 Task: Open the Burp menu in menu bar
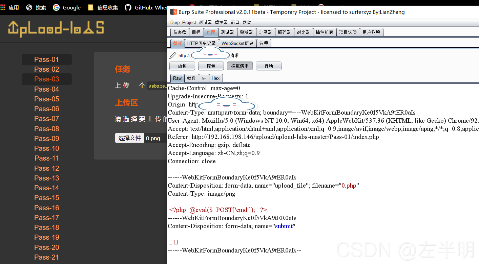175,22
